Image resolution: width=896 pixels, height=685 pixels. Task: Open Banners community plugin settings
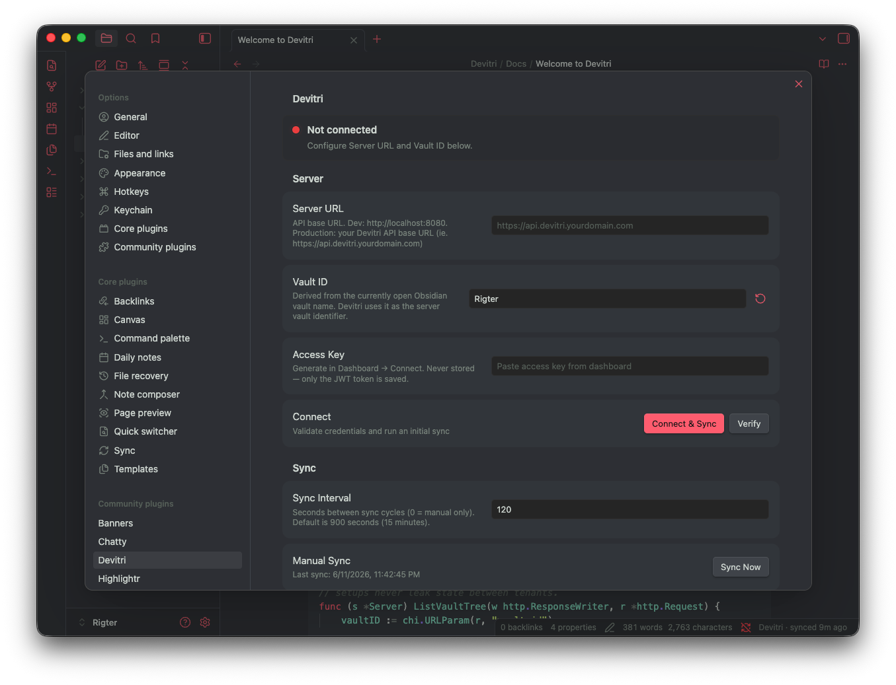click(167, 523)
